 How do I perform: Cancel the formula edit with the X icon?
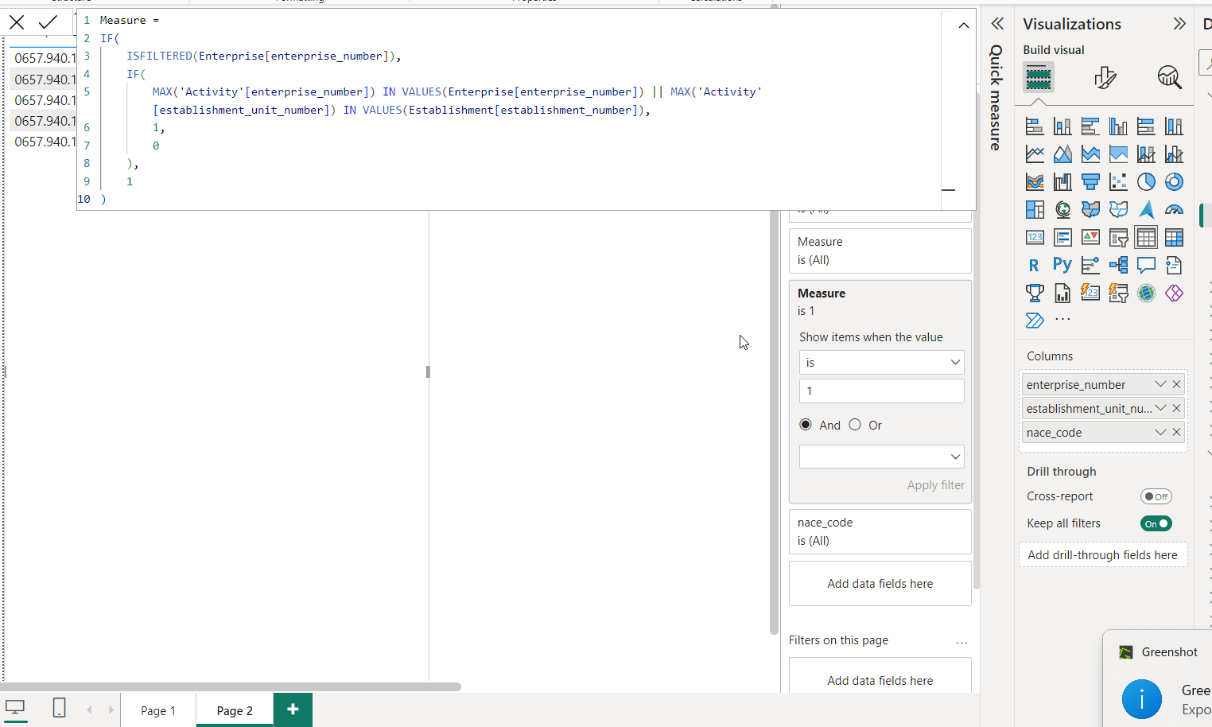click(17, 22)
